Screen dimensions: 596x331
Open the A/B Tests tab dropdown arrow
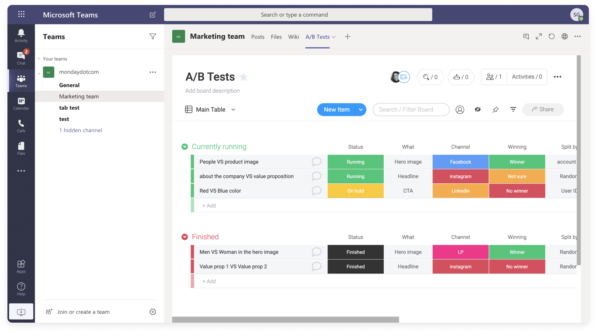click(333, 37)
